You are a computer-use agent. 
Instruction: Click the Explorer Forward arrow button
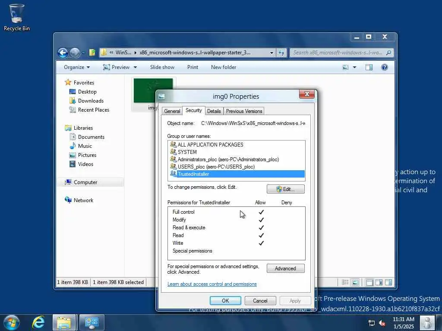[75, 53]
